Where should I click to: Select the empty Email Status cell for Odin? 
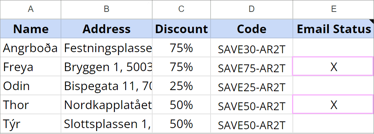point(334,86)
